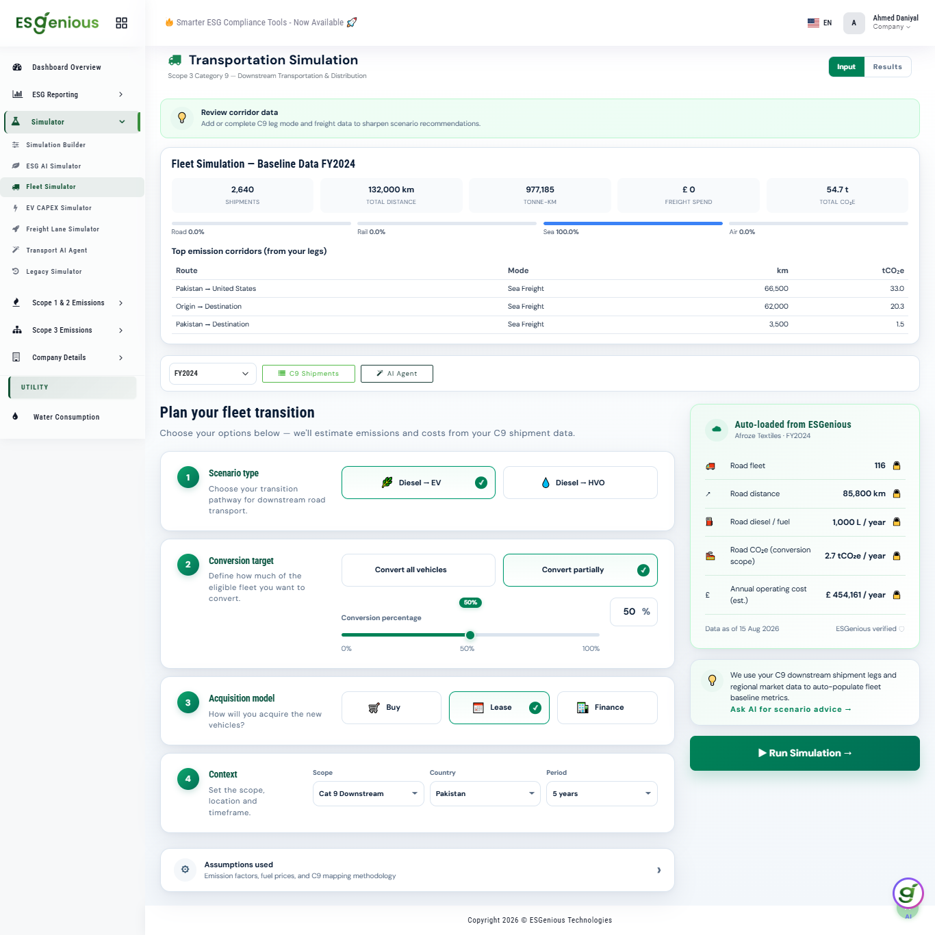Click the US flag language icon
The image size is (935, 935).
[813, 23]
